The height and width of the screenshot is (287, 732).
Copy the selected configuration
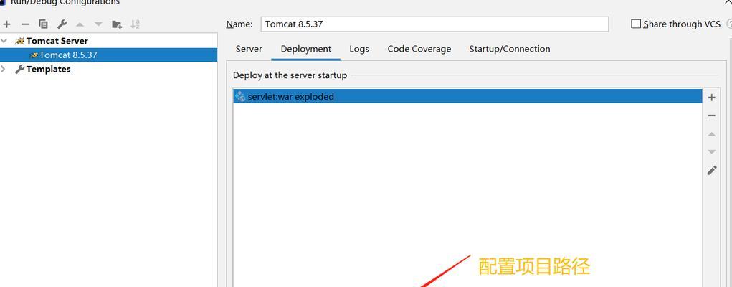point(44,24)
